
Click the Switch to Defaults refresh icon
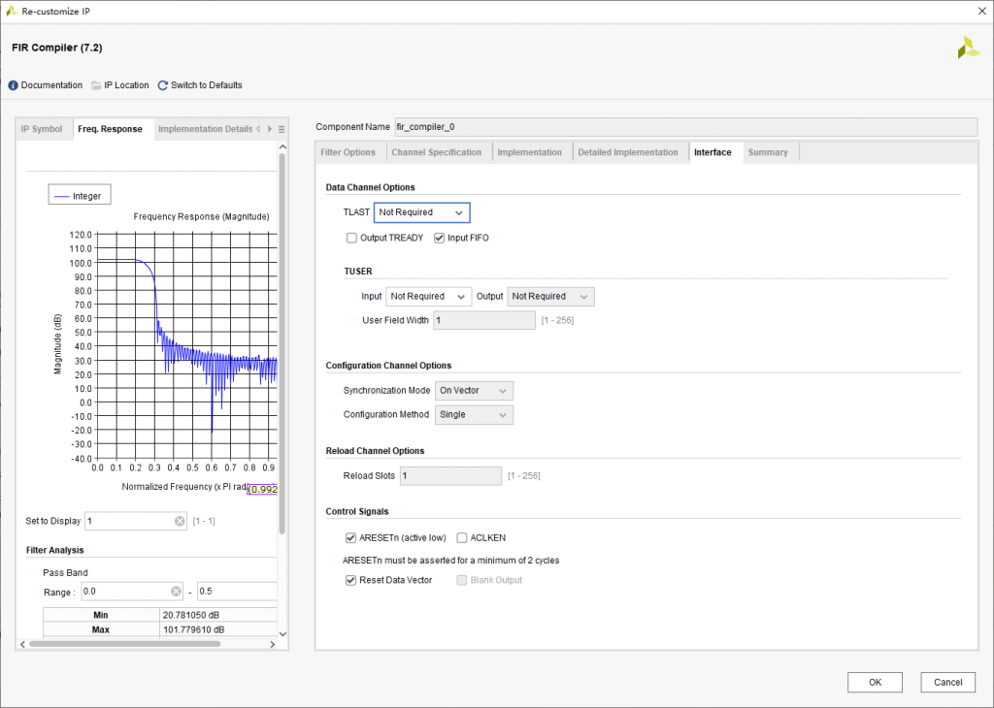pyautogui.click(x=162, y=85)
